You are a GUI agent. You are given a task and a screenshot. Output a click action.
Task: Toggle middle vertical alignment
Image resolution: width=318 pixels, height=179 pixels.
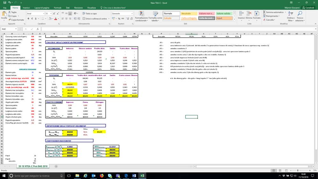66,13
